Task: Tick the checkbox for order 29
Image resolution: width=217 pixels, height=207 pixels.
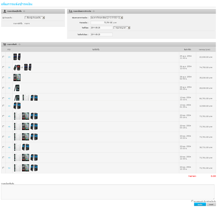Action: [x=3, y=57]
